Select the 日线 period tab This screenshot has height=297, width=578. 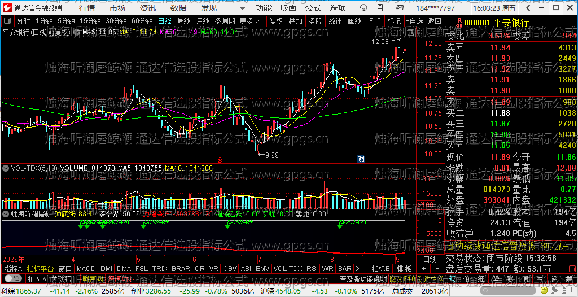[x=165, y=21]
